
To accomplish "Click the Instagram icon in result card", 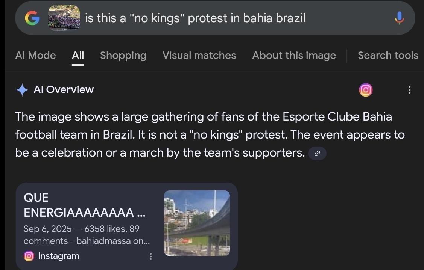I will [x=29, y=256].
